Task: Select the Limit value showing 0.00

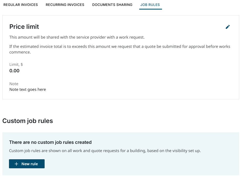Action: [15, 71]
